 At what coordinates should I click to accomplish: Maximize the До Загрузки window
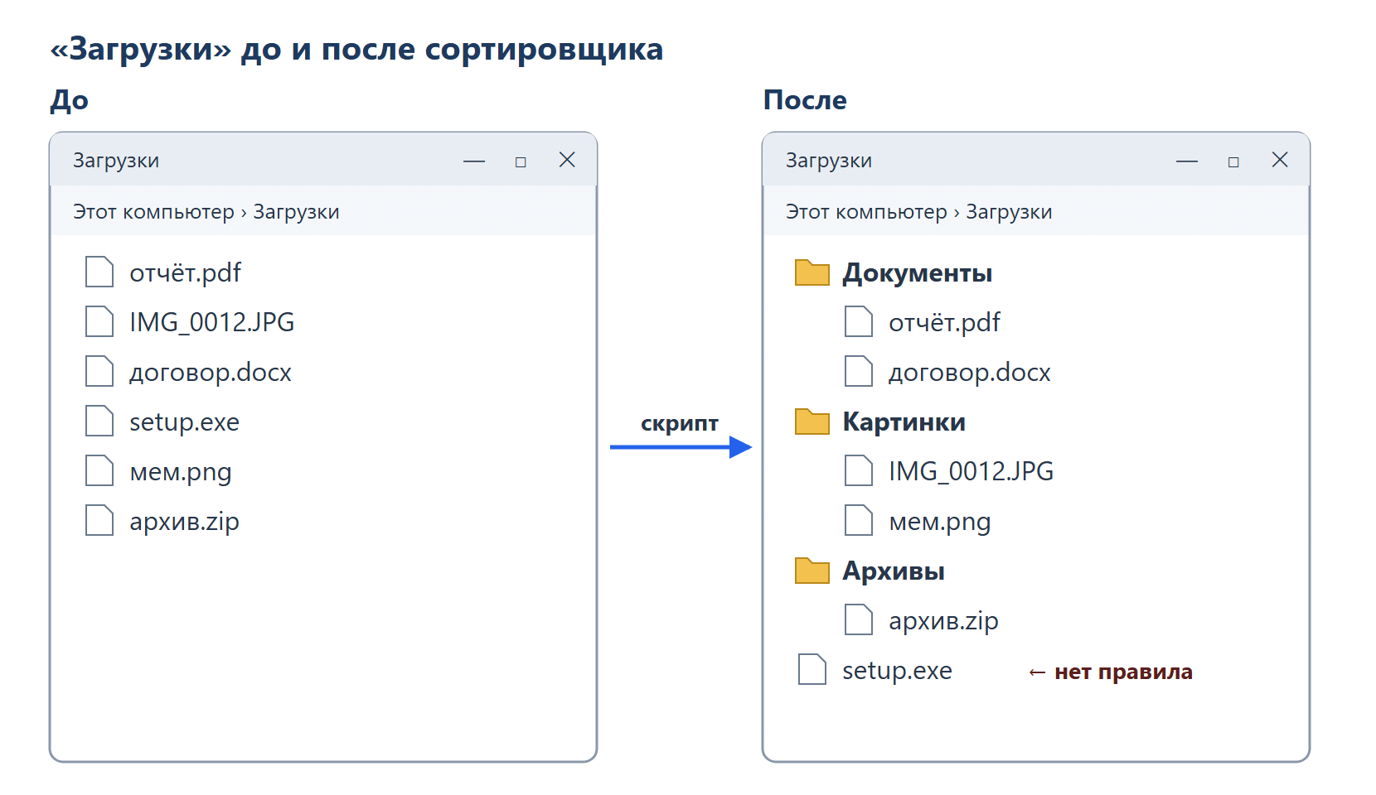(521, 161)
